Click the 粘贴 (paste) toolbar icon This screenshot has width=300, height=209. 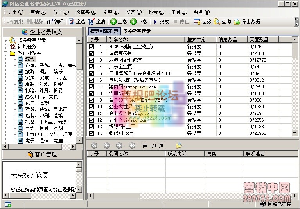point(29,21)
